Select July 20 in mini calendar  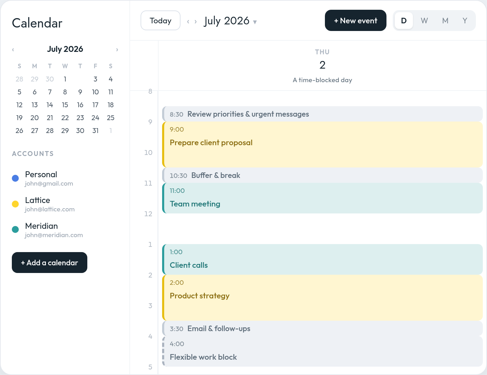click(x=34, y=118)
